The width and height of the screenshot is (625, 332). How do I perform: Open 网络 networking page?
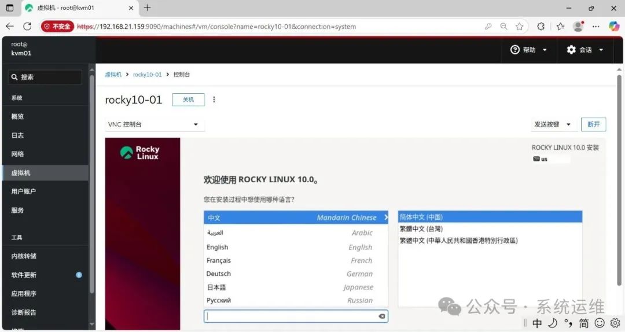coord(45,154)
